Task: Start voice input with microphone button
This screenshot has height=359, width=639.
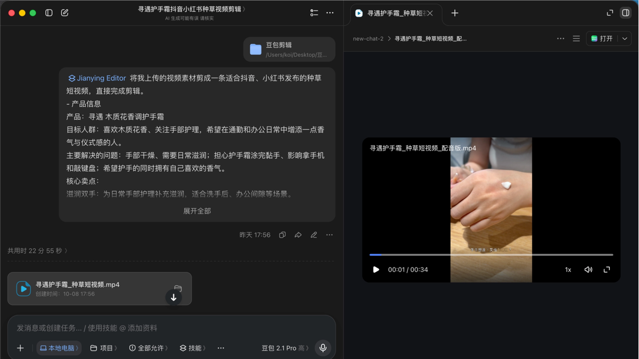Action: point(323,348)
